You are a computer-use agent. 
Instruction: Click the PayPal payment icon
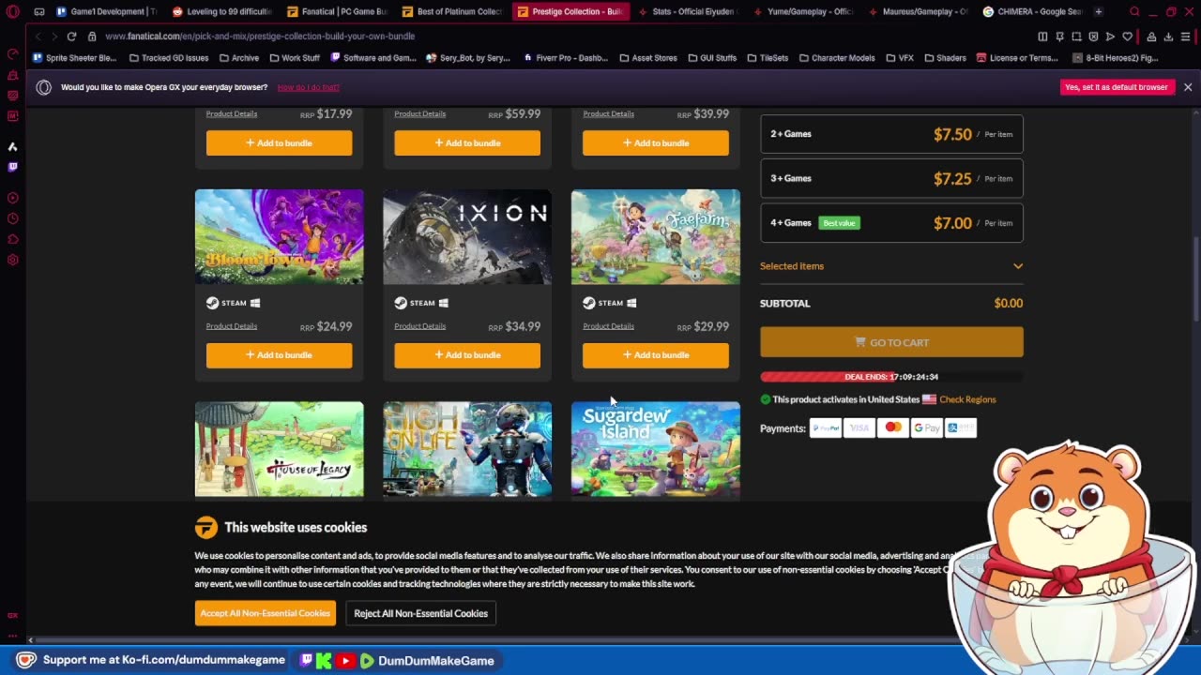826,427
